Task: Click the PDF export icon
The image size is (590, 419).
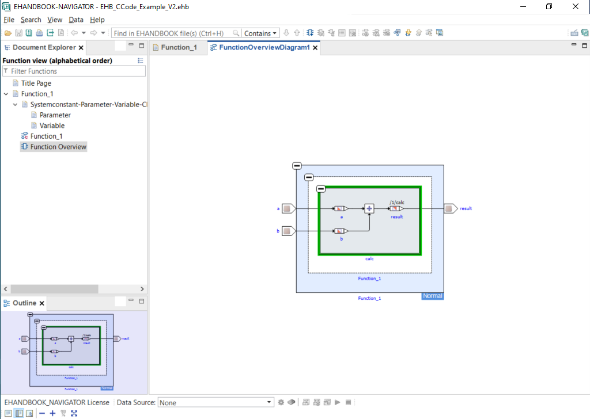Action: pos(60,33)
